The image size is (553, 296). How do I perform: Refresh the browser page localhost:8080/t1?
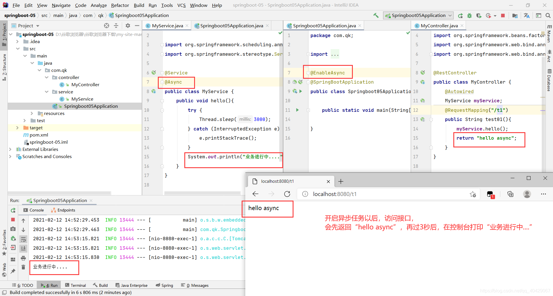coord(287,194)
